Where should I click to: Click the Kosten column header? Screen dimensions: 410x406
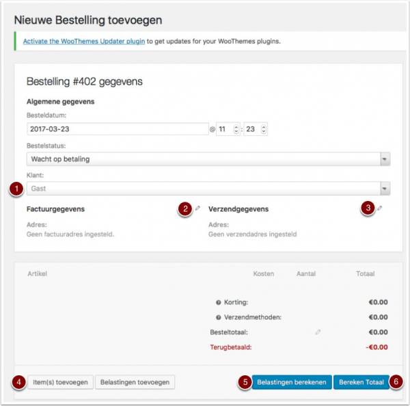pyautogui.click(x=264, y=273)
